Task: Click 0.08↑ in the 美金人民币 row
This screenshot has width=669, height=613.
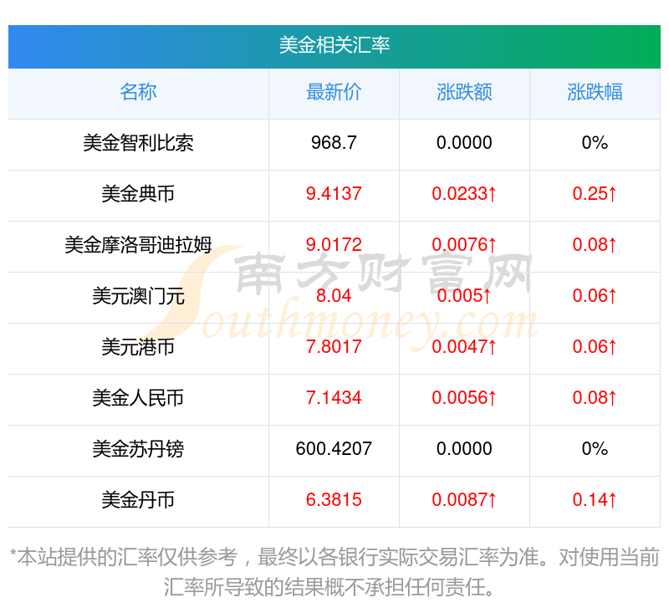Action: pyautogui.click(x=595, y=398)
